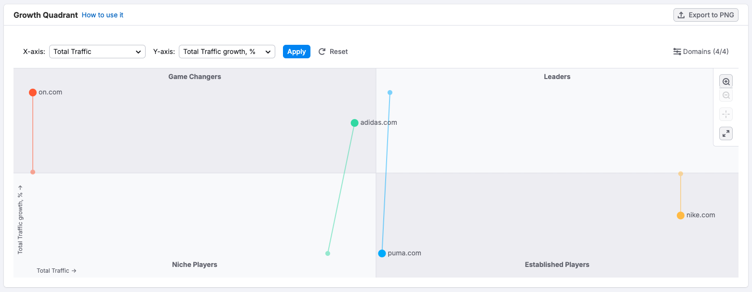Reset the axis selections

click(x=333, y=52)
